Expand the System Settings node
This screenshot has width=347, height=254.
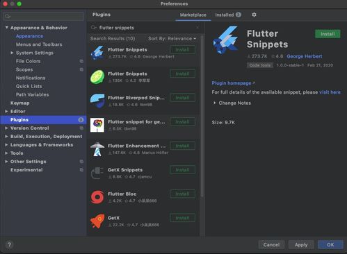point(12,53)
